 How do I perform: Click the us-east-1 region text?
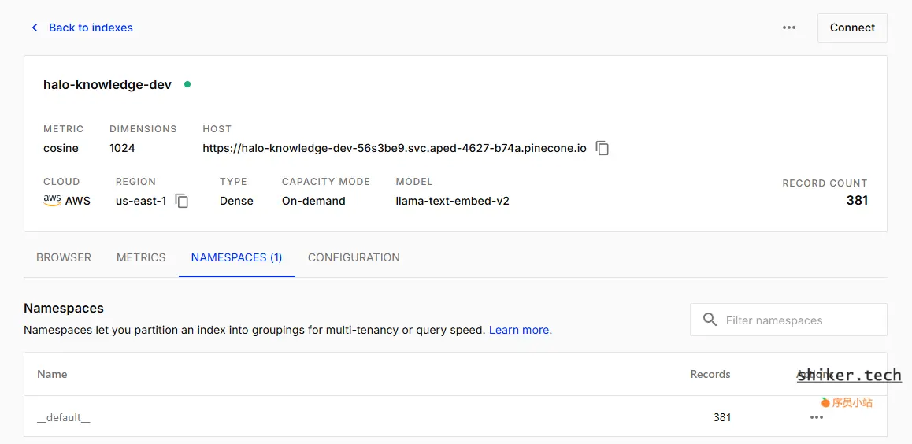[x=141, y=201]
